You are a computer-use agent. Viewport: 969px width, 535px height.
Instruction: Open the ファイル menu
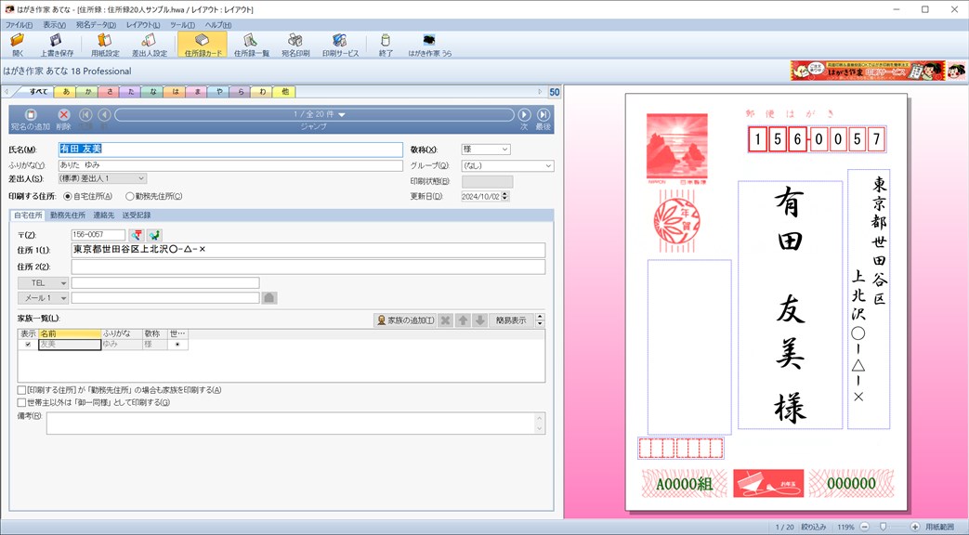[20, 25]
